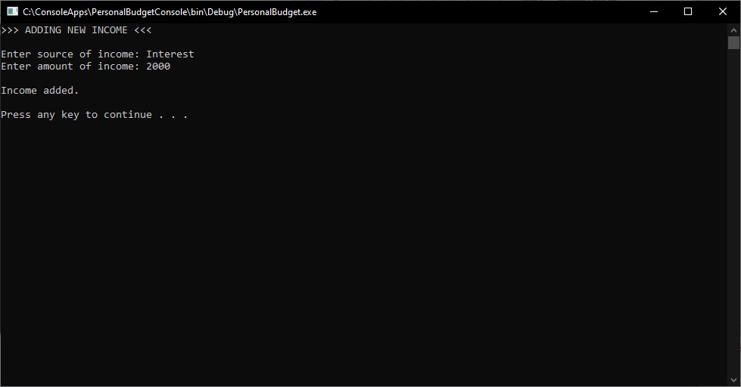The height and width of the screenshot is (387, 741).
Task: Select the entered source value "Interest"
Action: pos(170,54)
